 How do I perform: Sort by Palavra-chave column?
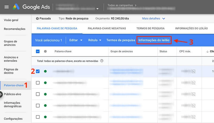pyautogui.click(x=63, y=51)
